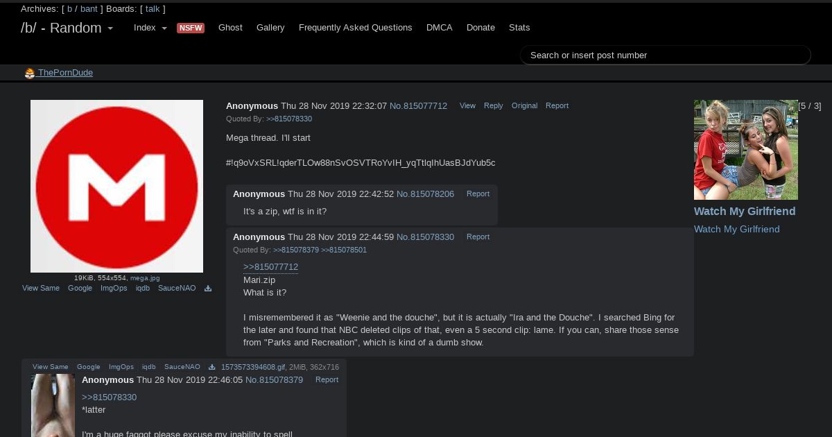The image size is (832, 437).
Task: Search the mega.jpg image with SauceNAO
Action: 177,288
